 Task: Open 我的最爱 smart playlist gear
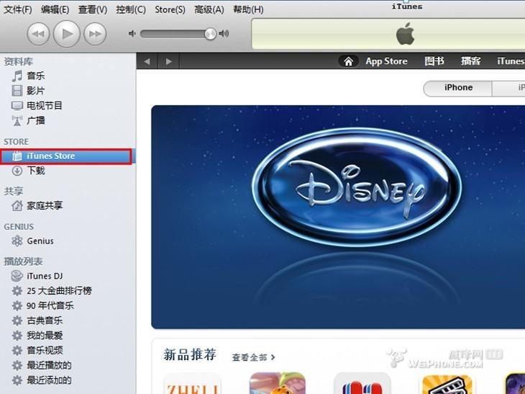coord(17,336)
